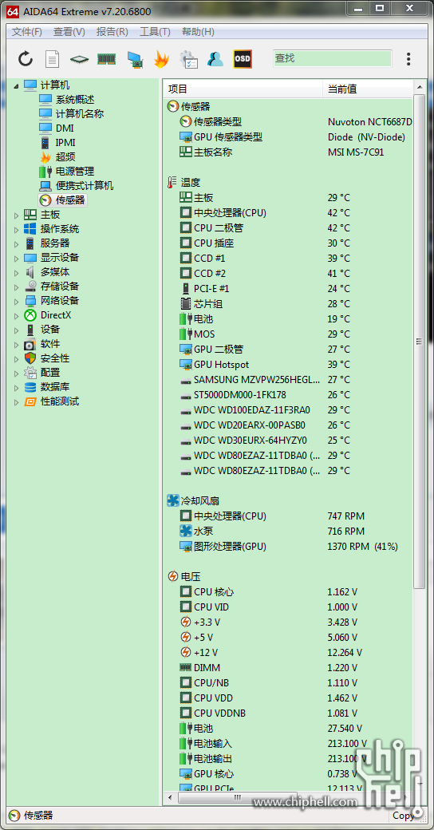This screenshot has width=434, height=830.
Task: Click the memory module toolbar icon
Action: point(106,59)
